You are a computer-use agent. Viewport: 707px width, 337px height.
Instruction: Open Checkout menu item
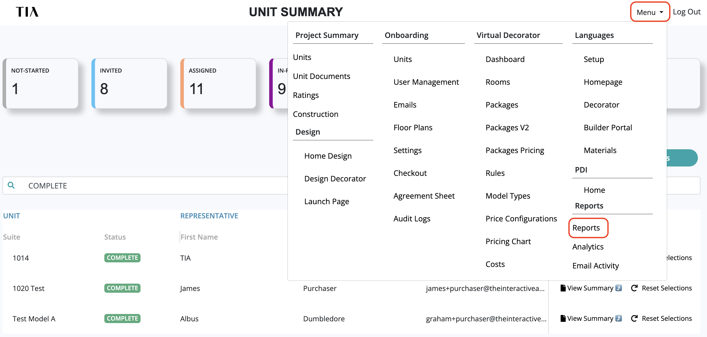(410, 173)
